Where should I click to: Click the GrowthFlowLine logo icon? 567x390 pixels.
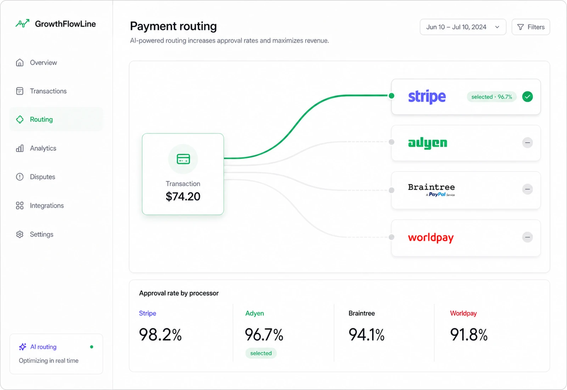[22, 23]
